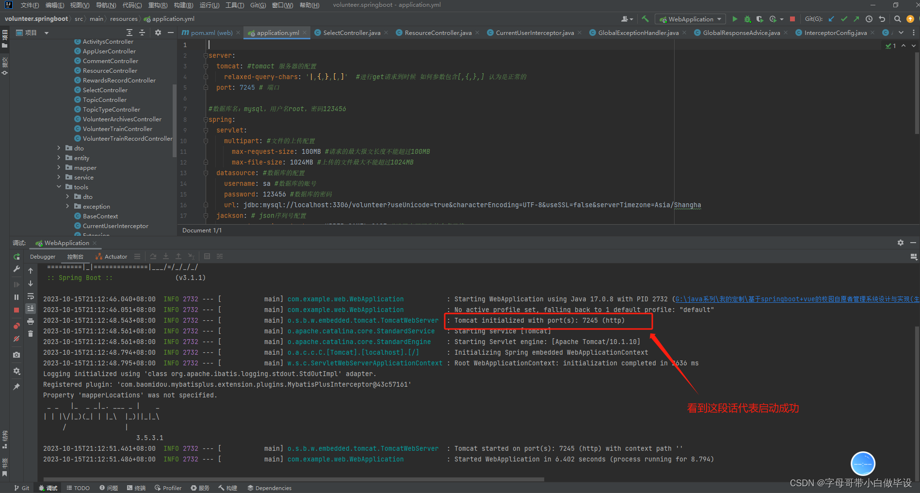Show Git history clock icon
This screenshot has height=493, width=920.
[x=869, y=19]
